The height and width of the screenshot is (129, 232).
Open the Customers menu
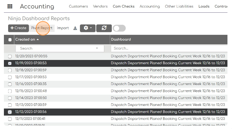(x=78, y=7)
